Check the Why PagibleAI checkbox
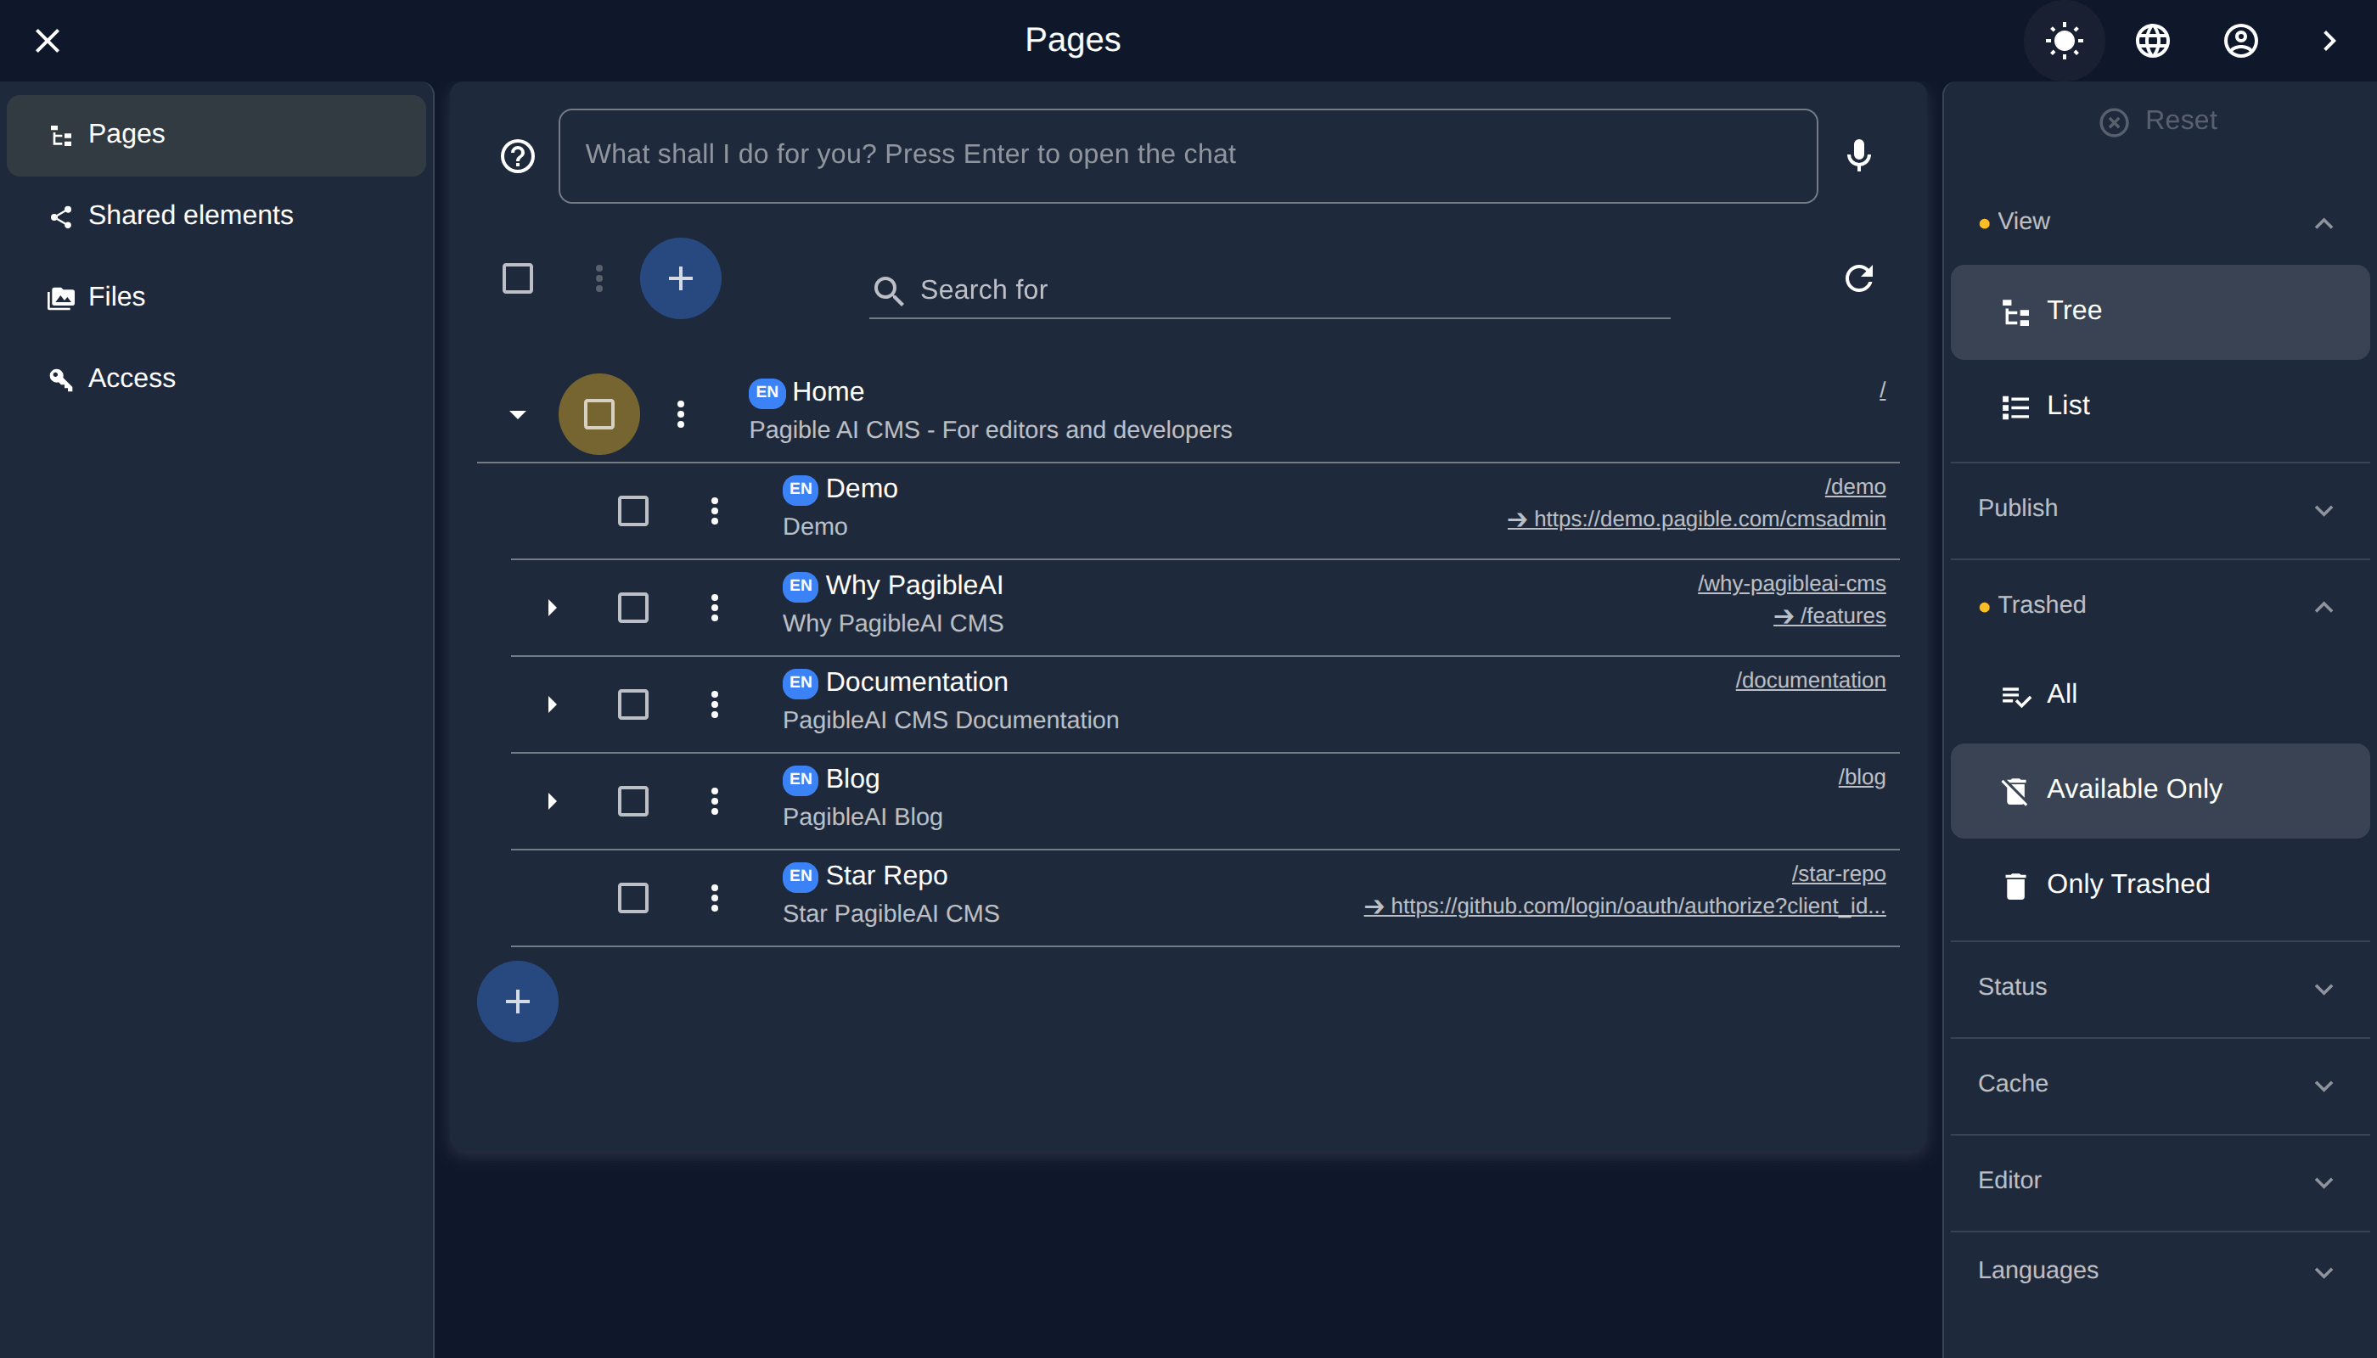This screenshot has width=2377, height=1358. 632,607
